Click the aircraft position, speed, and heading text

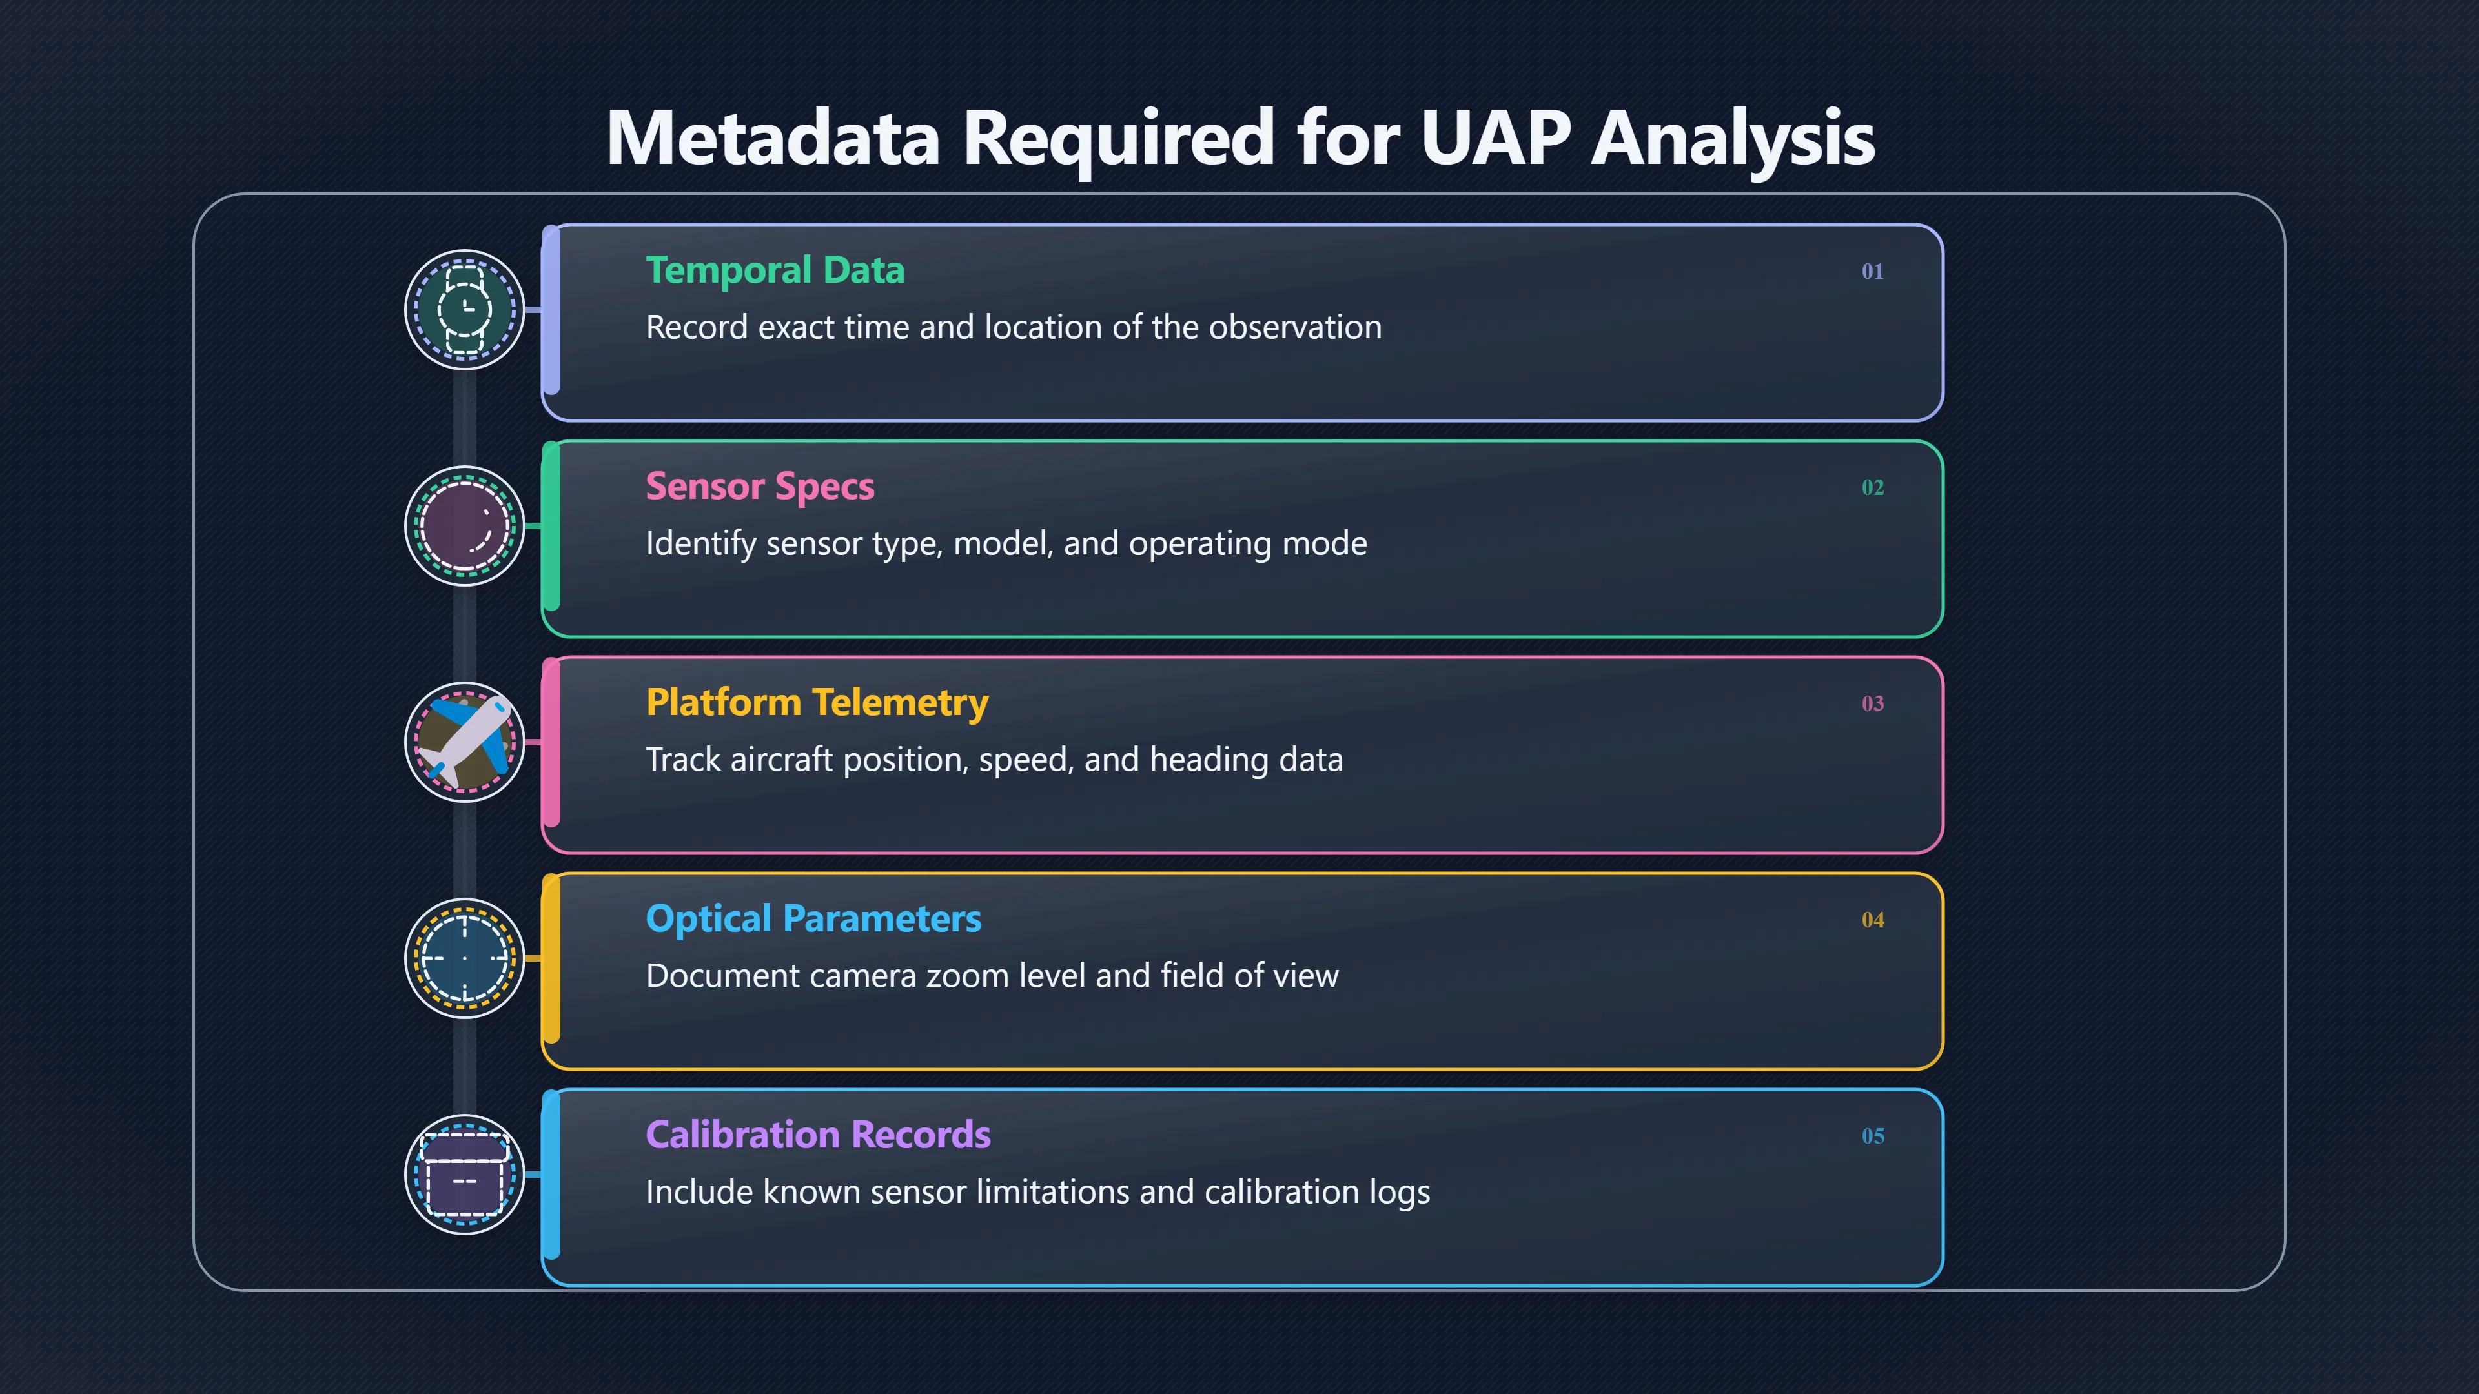(x=994, y=760)
